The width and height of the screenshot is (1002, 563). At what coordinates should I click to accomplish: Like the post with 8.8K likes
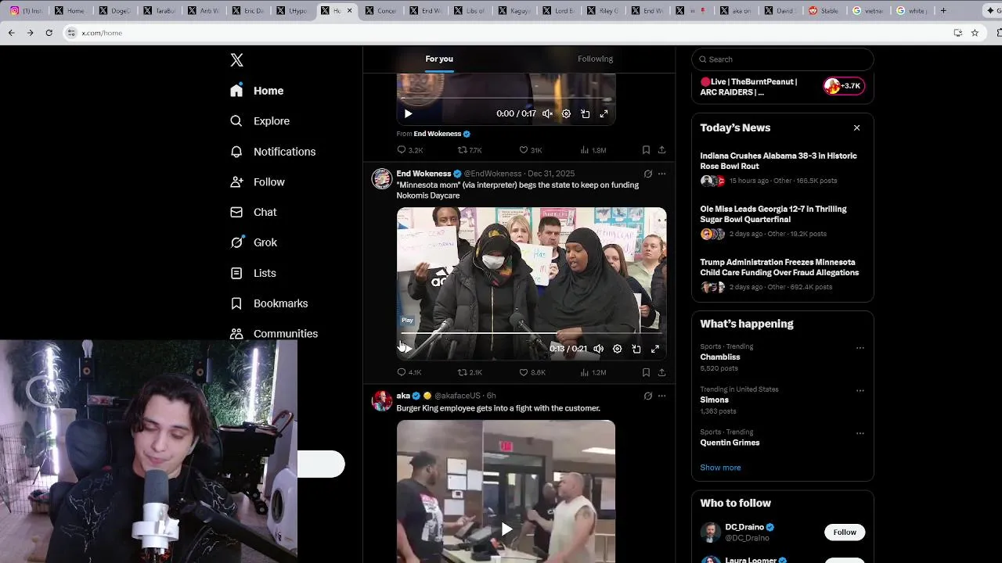click(532, 372)
